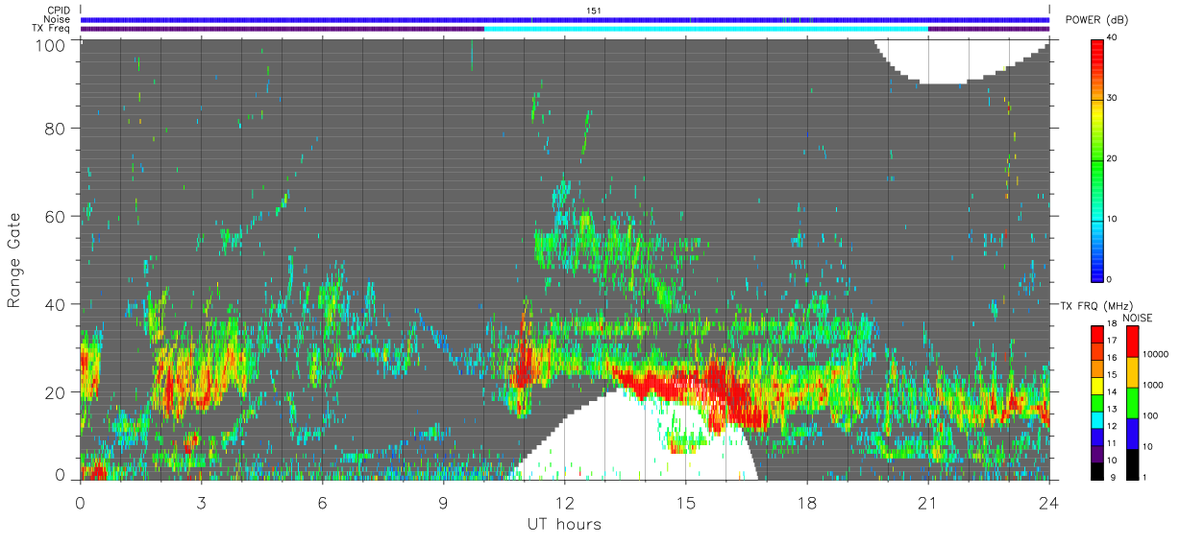
Task: Click the 20 tick on Range Gate axis
Action: pos(56,392)
